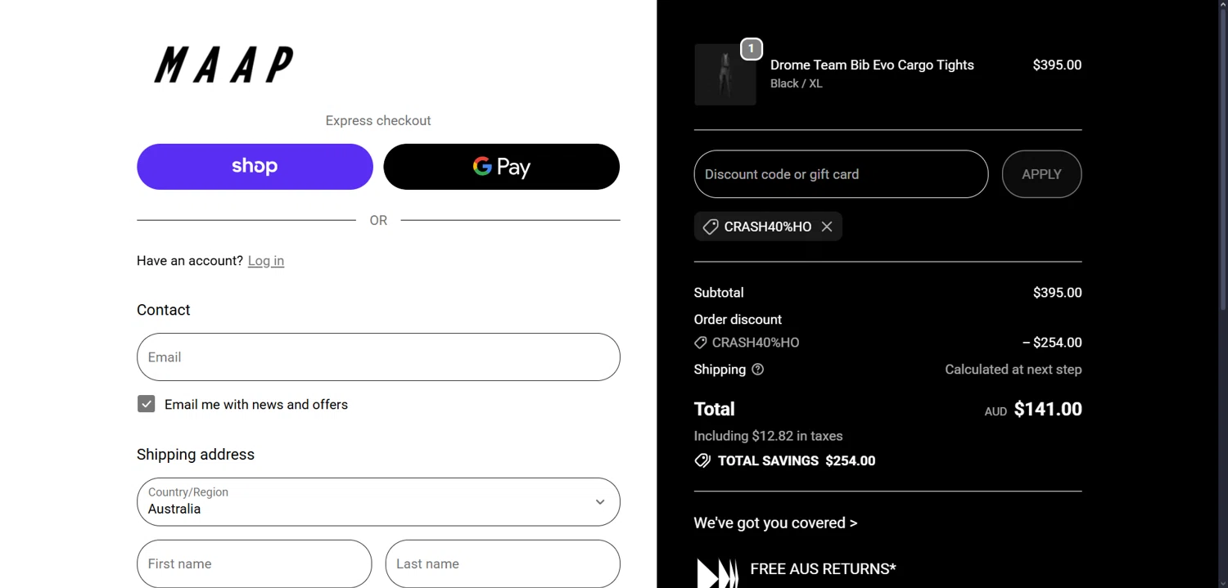Click the Log in link
The height and width of the screenshot is (588, 1228).
(x=266, y=261)
